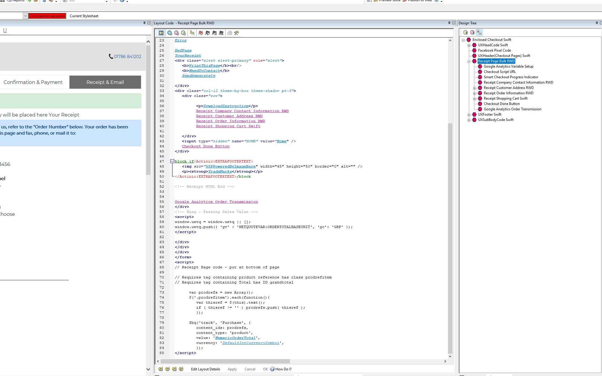Screen dimensions: 602x376
Task: Click the yellow left-arrow navigation icon
Action: click(174, 369)
